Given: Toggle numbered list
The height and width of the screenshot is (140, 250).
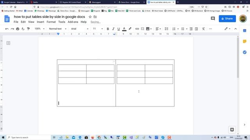Looking at the screenshot, I should click(174, 29).
